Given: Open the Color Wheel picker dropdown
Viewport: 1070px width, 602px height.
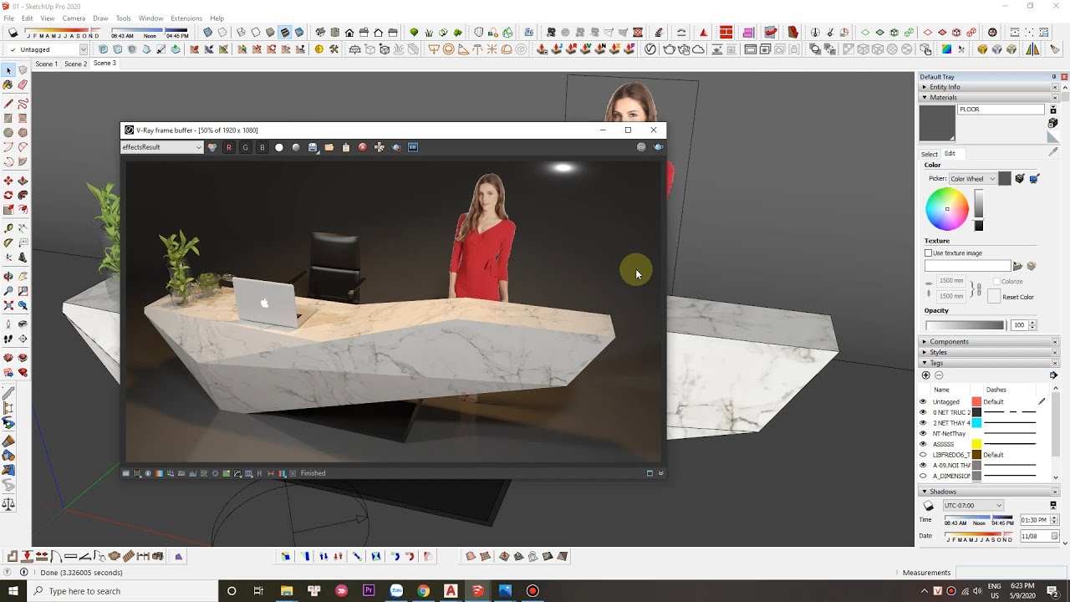Looking at the screenshot, I should click(973, 178).
